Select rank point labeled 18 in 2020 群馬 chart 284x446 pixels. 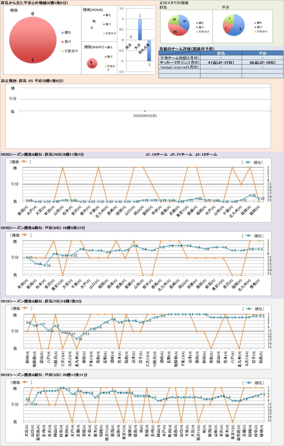250,195
